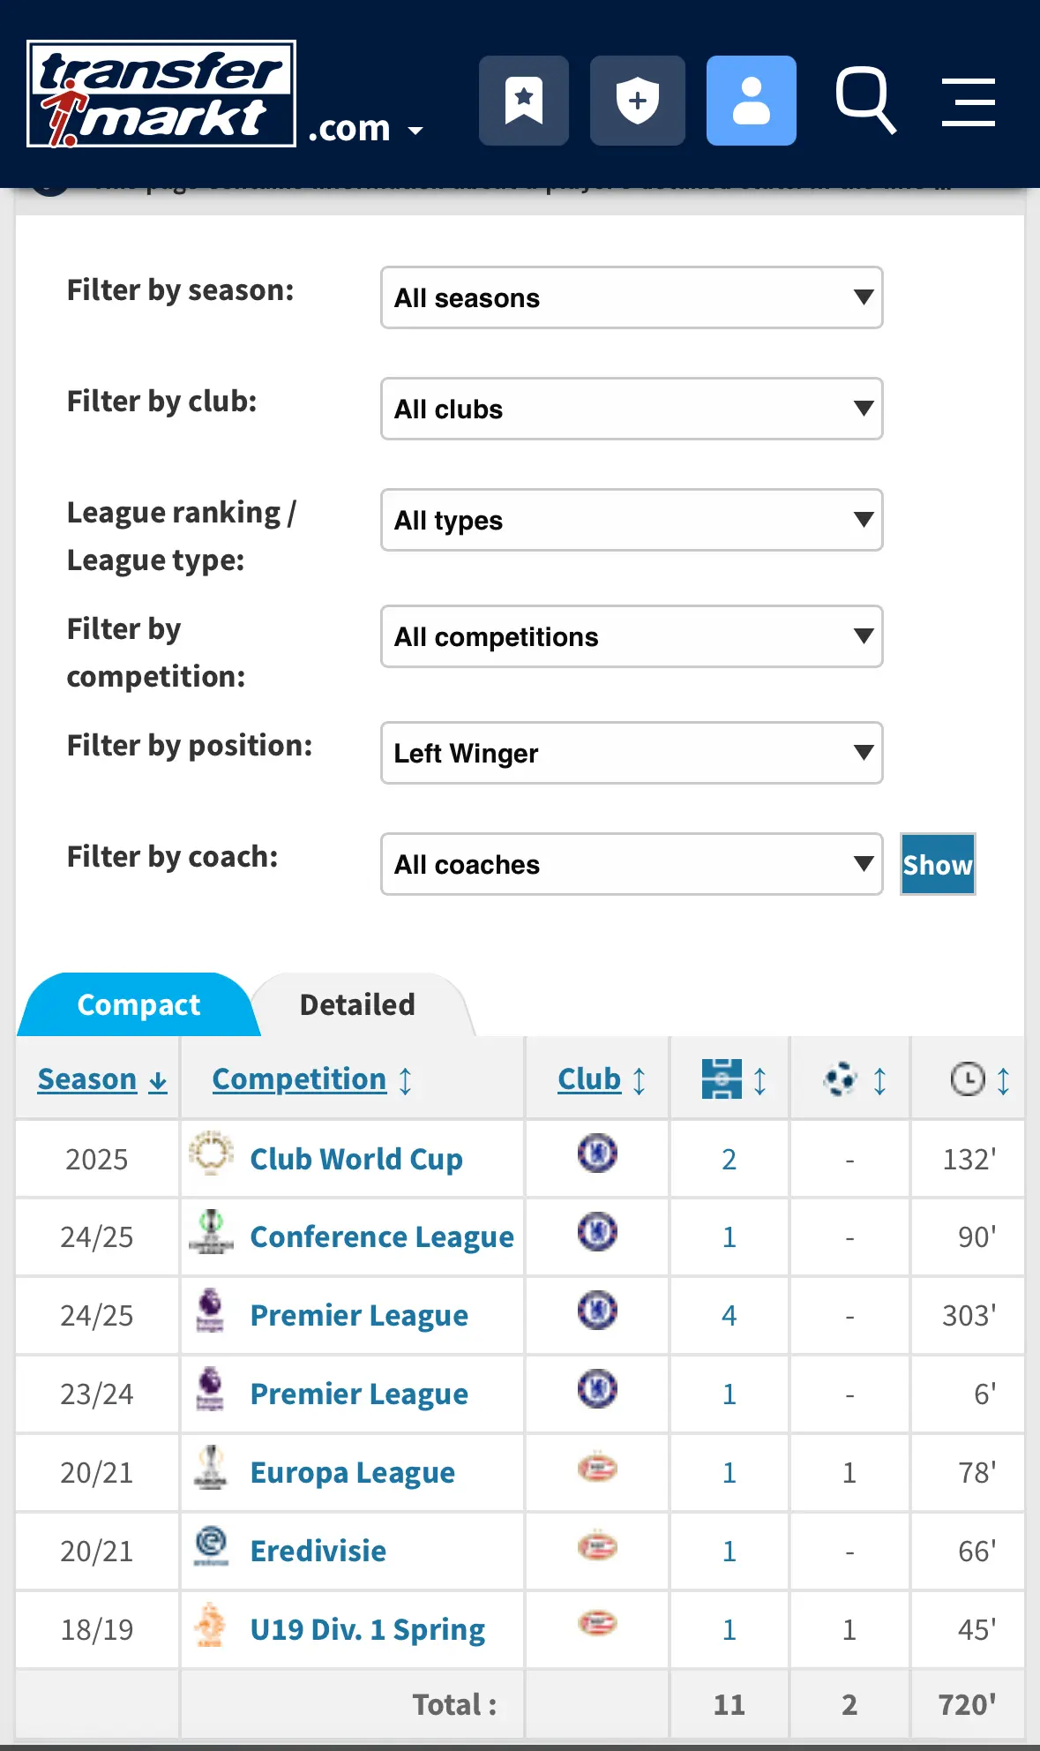1040x1751 pixels.
Task: Expand the All seasons dropdown
Action: click(x=632, y=297)
